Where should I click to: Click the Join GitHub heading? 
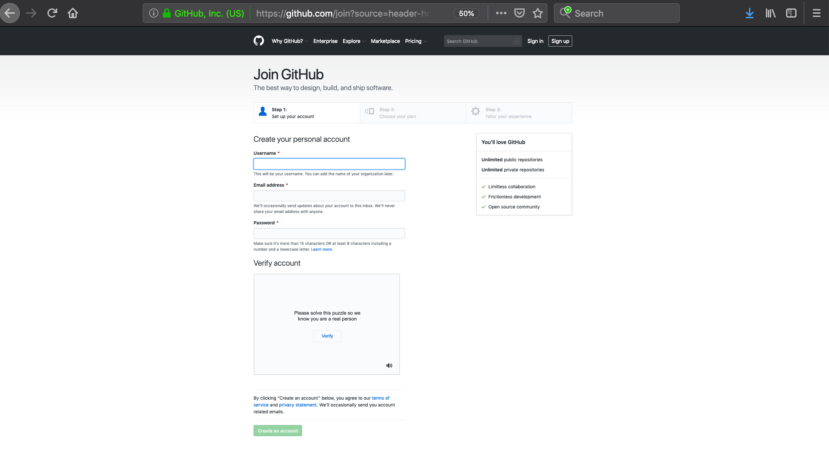click(x=288, y=74)
